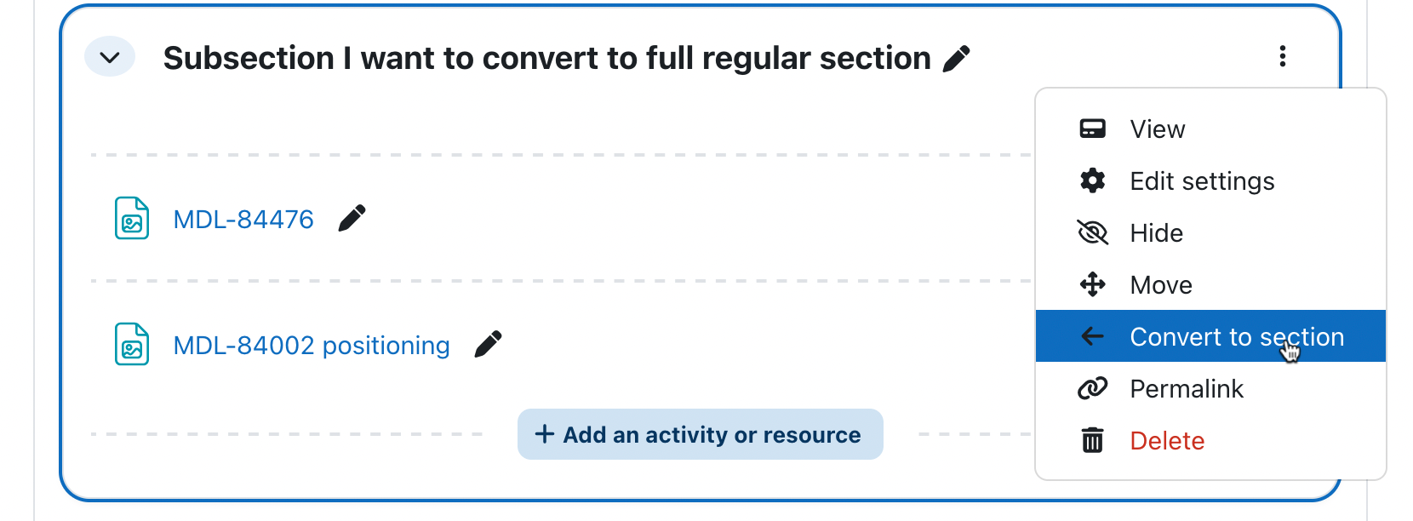Click the subsection title heading text

[547, 58]
